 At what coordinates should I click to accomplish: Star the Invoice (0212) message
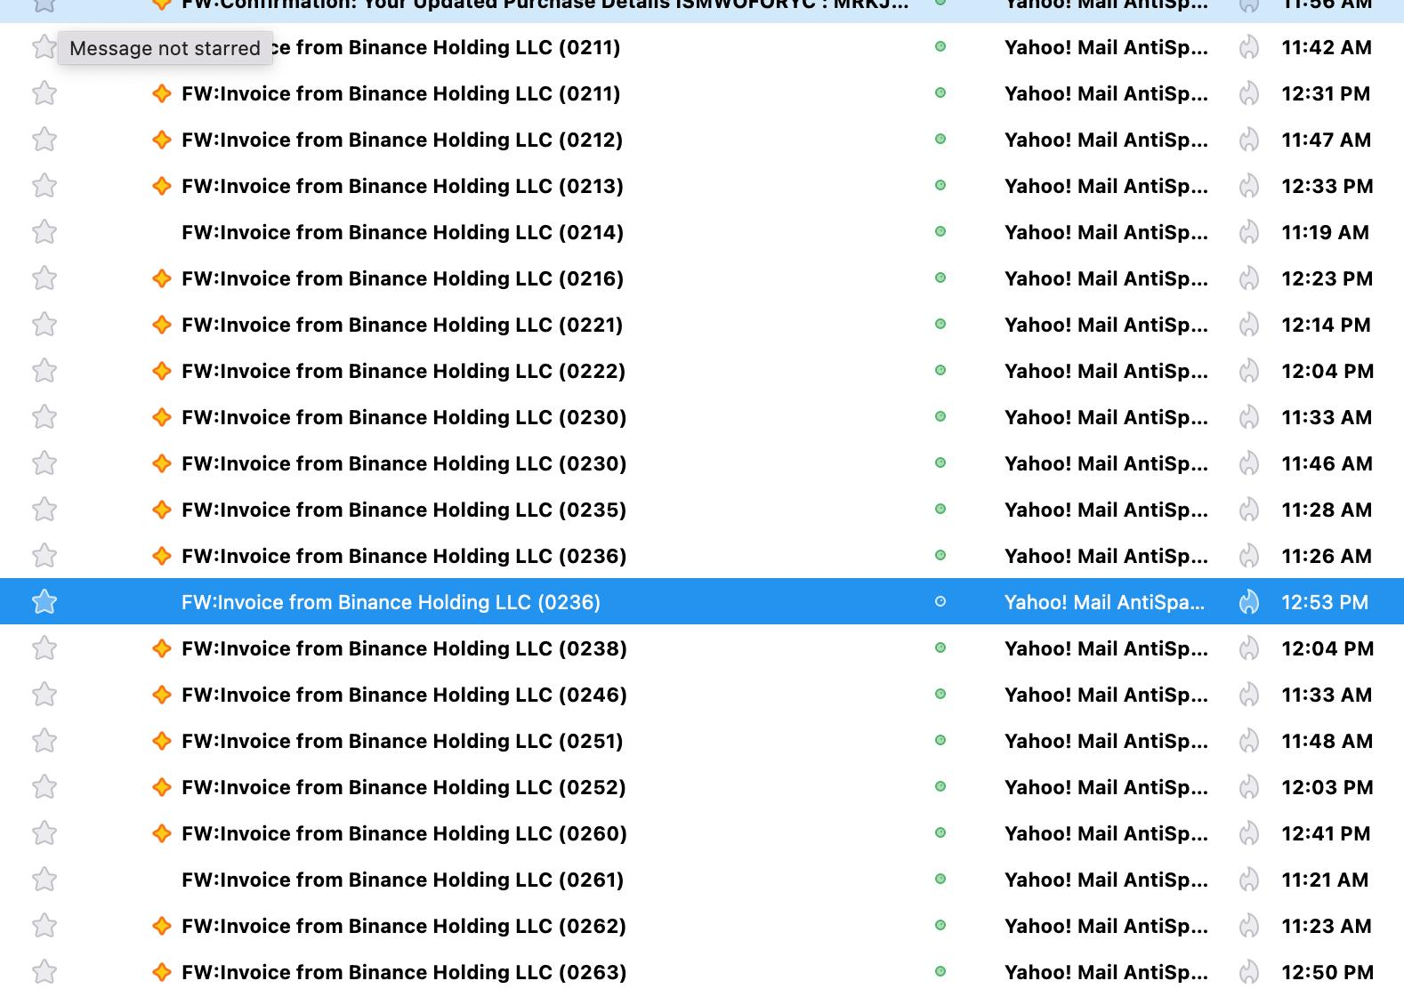(44, 140)
